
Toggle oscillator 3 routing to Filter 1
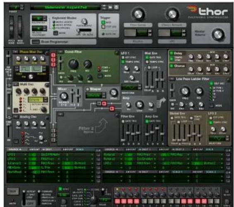[x=53, y=64]
